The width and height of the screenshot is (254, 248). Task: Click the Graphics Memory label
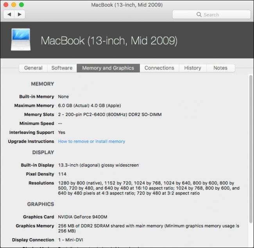click(x=35, y=226)
